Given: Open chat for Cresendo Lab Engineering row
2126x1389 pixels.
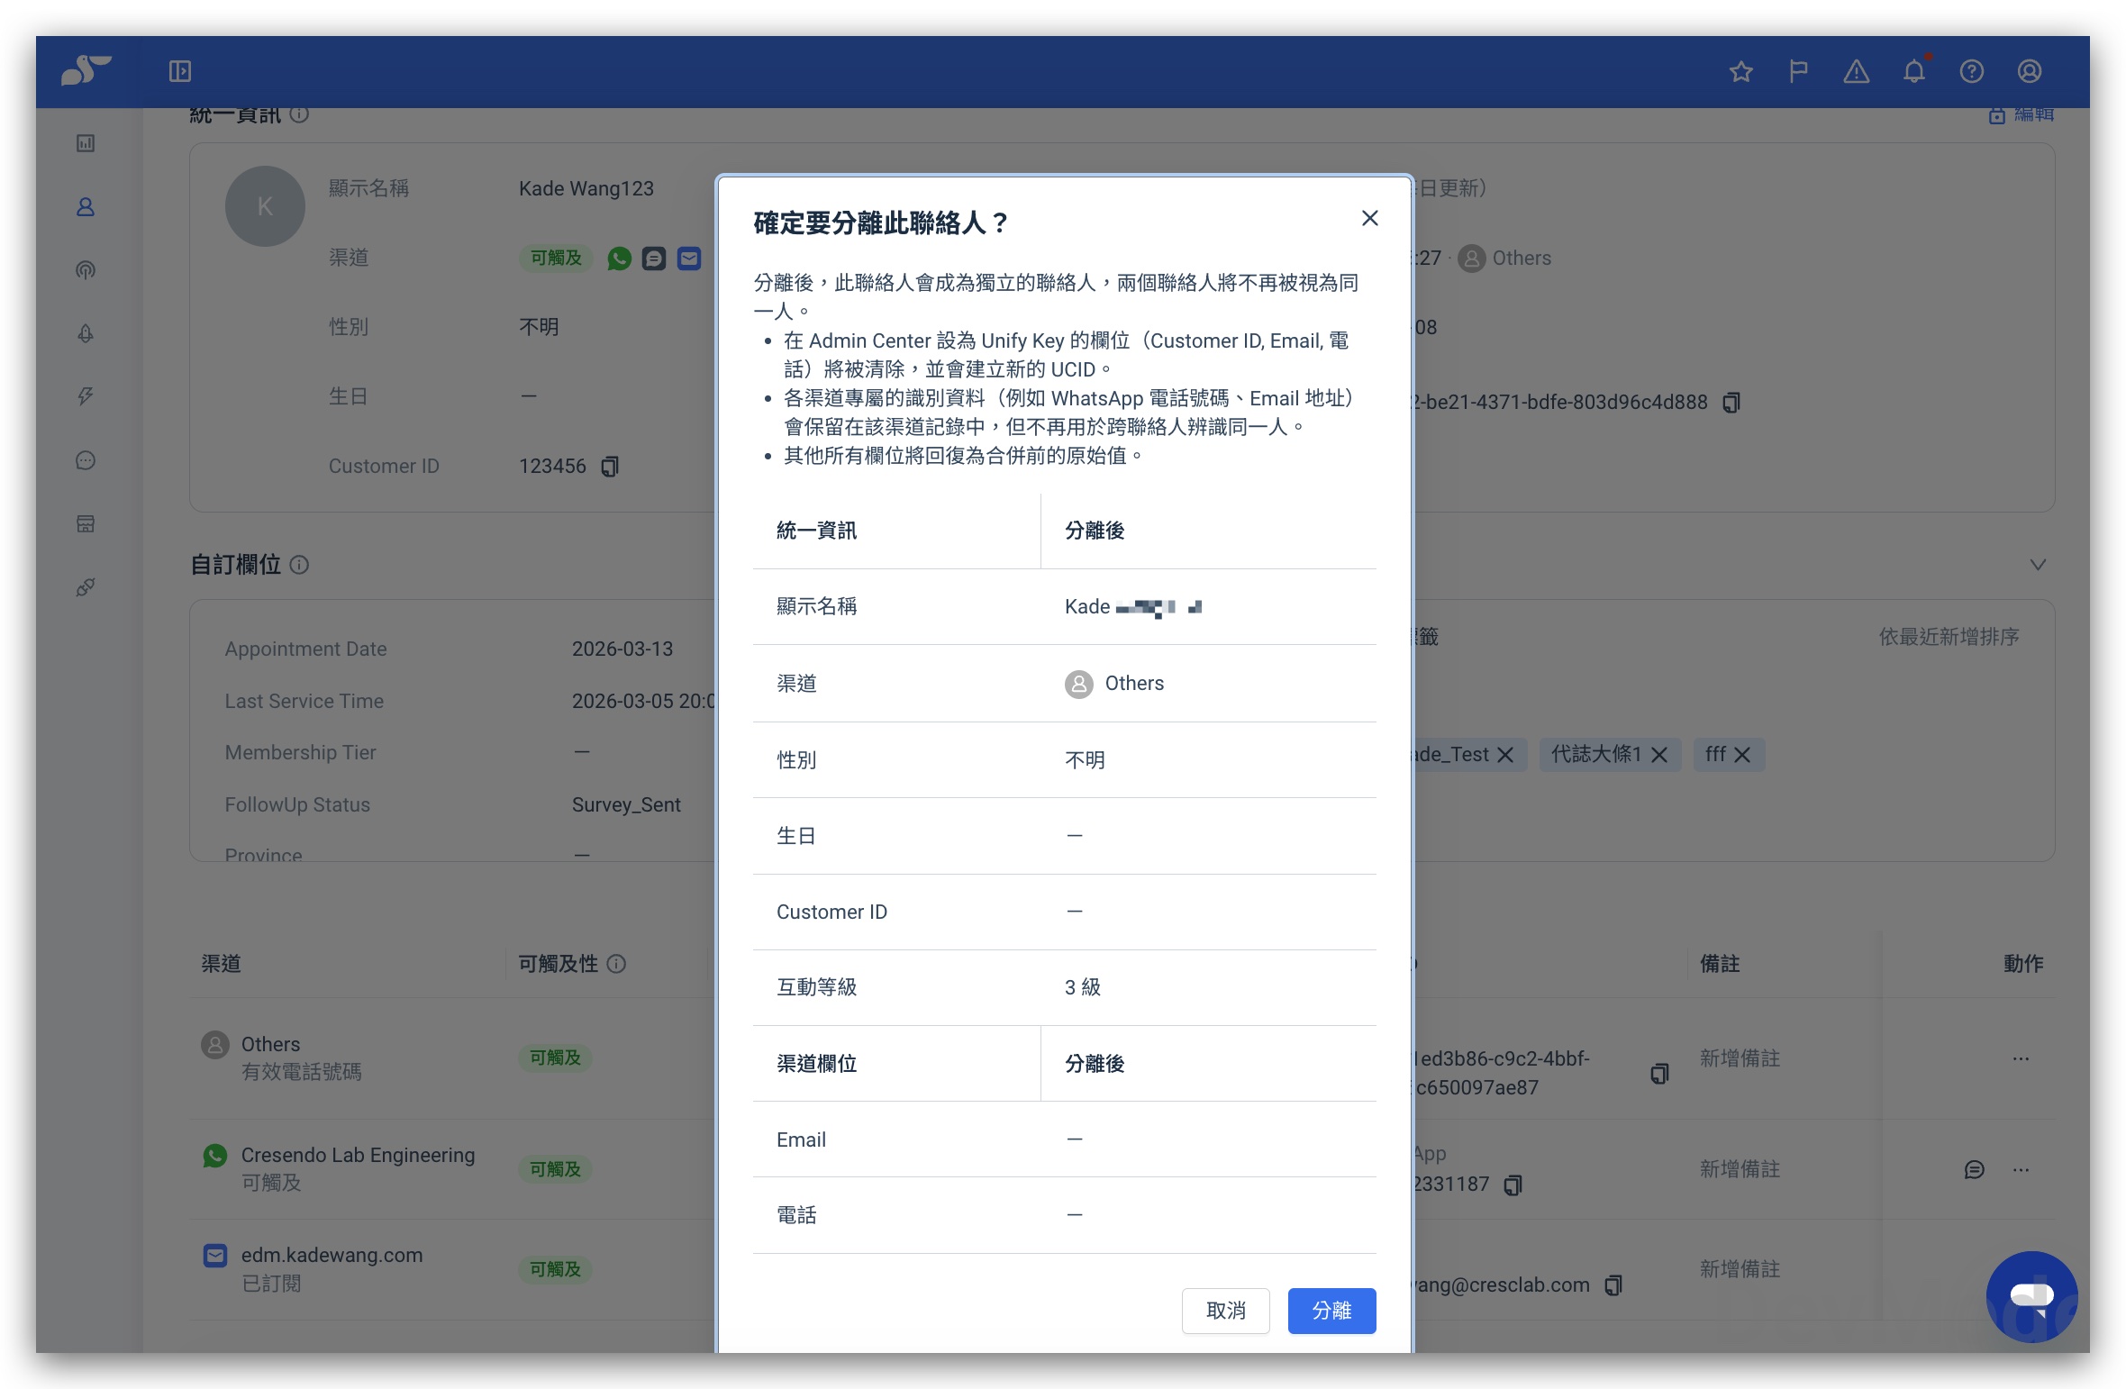Looking at the screenshot, I should [1974, 1169].
